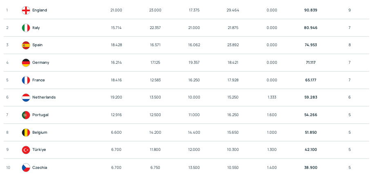Click Germany's rank number 4
Viewport: 372px width, 175px height.
7,63
